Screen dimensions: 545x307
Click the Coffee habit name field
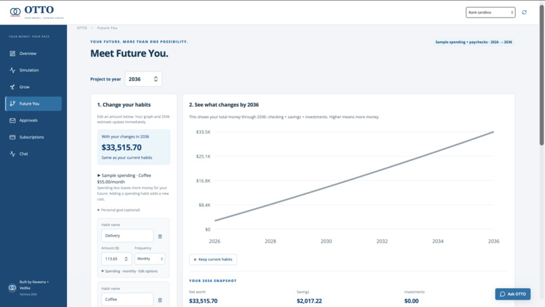[x=127, y=300]
